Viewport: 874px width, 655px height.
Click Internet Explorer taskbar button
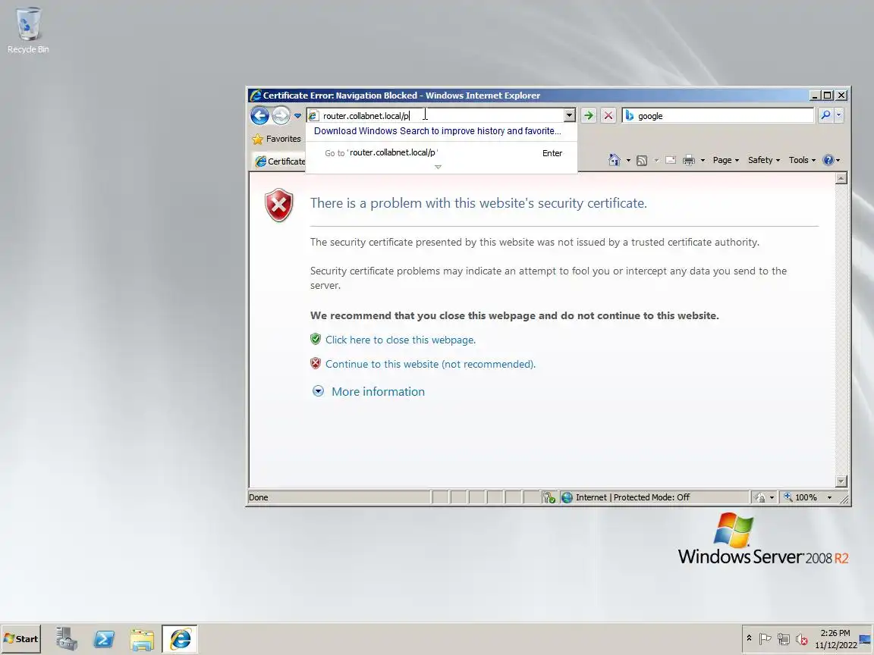(180, 639)
